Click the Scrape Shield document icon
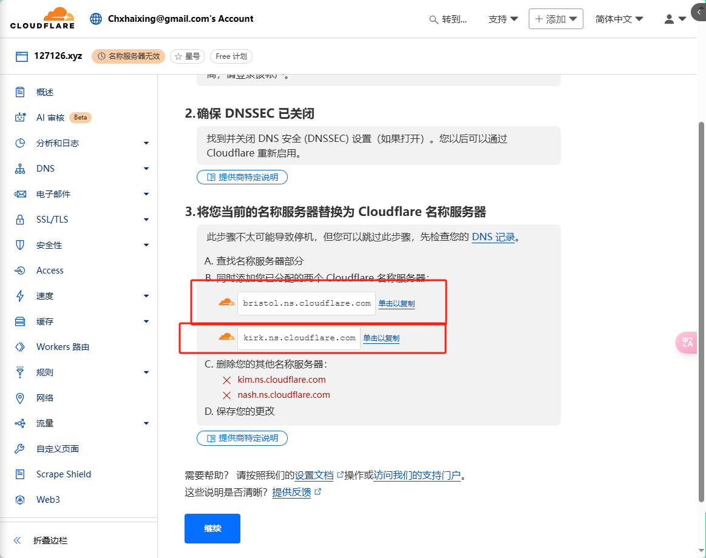Screen dimensions: 706x558 (x=20, y=474)
